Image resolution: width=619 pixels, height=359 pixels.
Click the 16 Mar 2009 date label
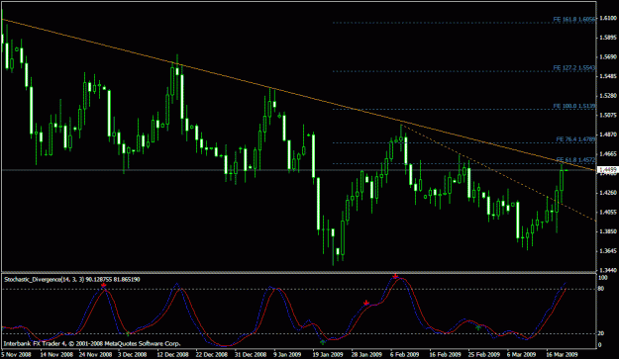tap(562, 354)
